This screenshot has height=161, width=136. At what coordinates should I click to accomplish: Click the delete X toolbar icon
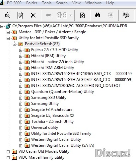(x=33, y=15)
